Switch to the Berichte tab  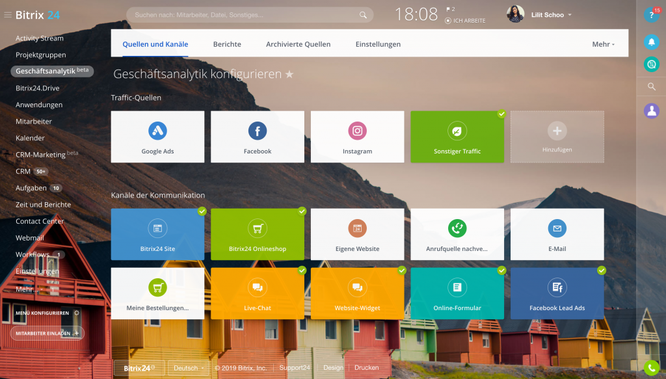point(227,44)
